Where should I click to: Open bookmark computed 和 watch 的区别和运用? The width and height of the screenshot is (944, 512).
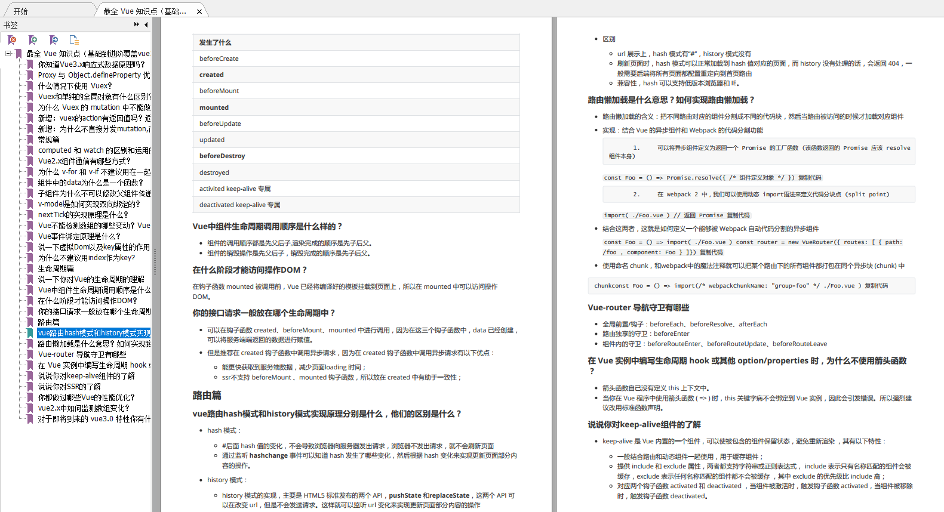point(94,150)
